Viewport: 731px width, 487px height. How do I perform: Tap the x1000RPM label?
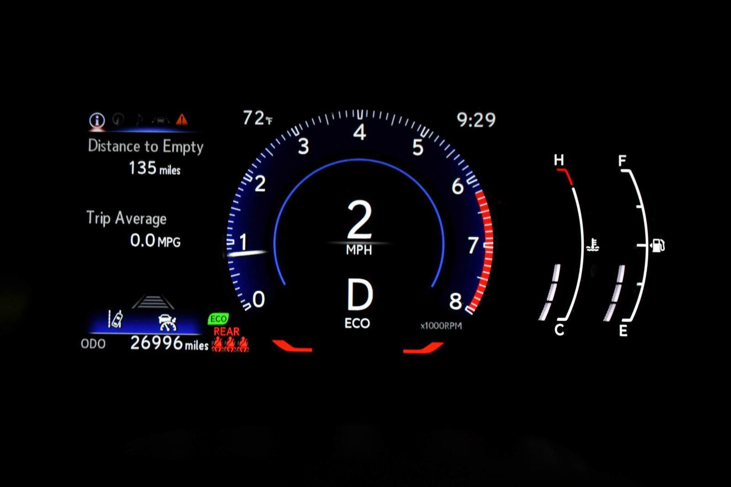pos(441,326)
